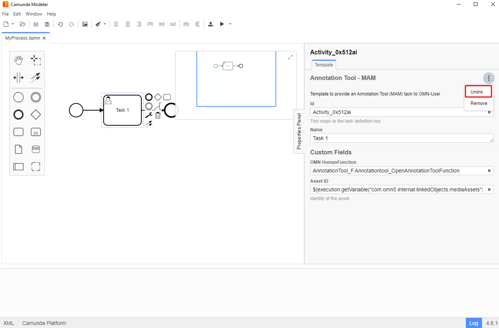The height and width of the screenshot is (328, 499).
Task: Toggle the Log panel button
Action: (474, 323)
